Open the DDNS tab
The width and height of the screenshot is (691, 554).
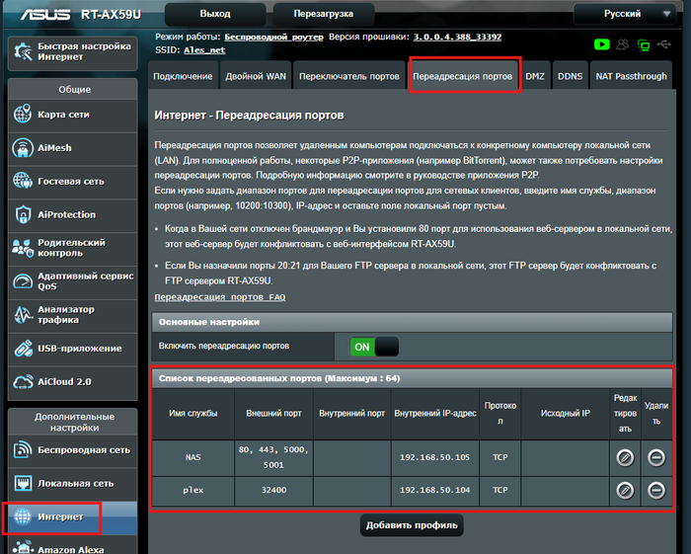point(570,76)
